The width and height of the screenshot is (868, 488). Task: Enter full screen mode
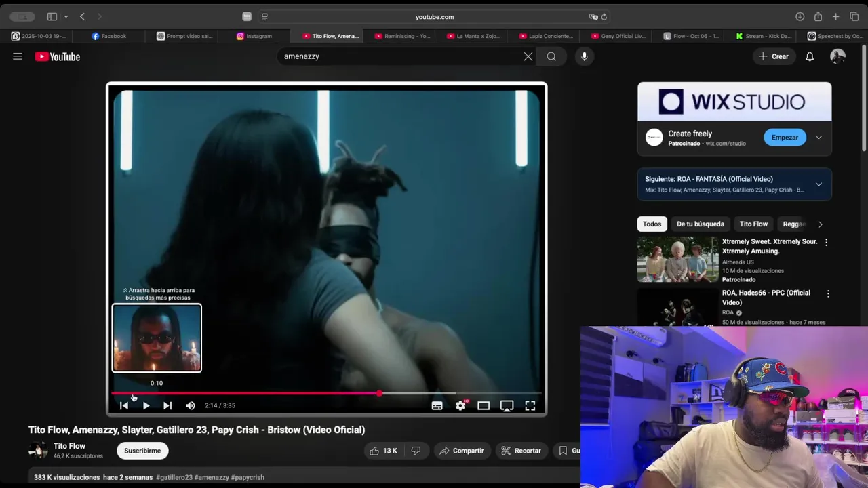tap(530, 405)
